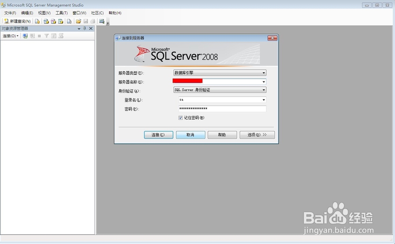Viewport: 395px width, 244px height.
Task: Expand the server type (服务器类型) combo box
Action: [x=263, y=73]
